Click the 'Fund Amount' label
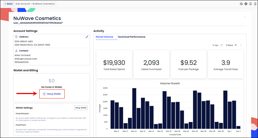 point(22,113)
